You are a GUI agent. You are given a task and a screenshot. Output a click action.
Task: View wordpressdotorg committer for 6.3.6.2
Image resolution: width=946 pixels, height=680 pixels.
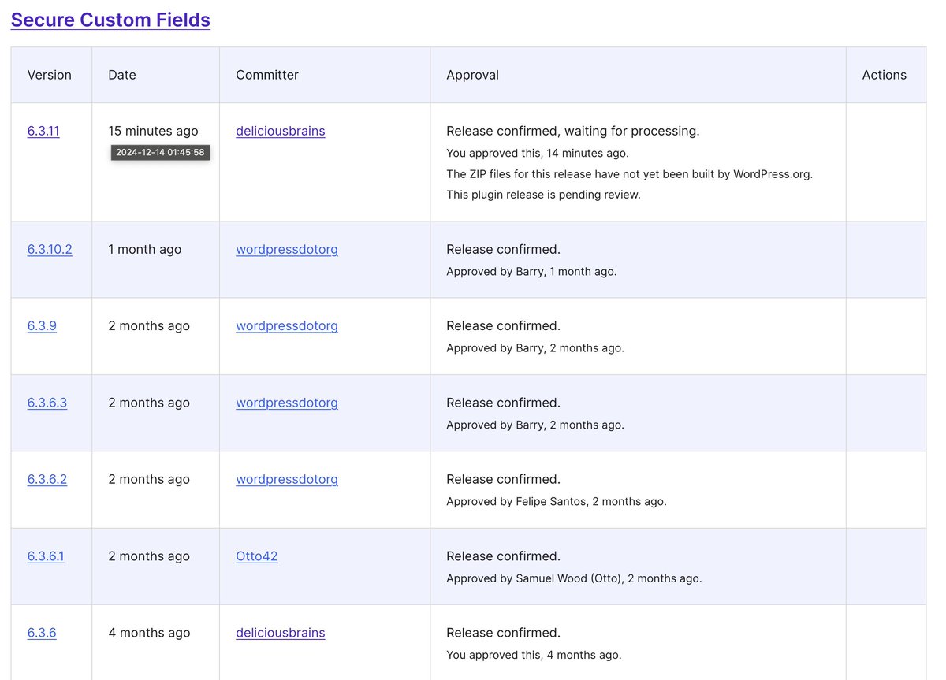click(287, 479)
